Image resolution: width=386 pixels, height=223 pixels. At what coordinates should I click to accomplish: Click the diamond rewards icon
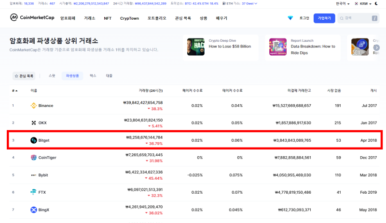pyautogui.click(x=290, y=18)
